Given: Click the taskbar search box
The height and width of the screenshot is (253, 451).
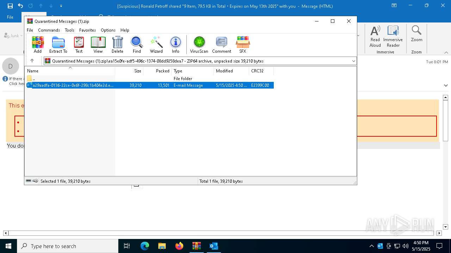Looking at the screenshot, I should click(67, 246).
